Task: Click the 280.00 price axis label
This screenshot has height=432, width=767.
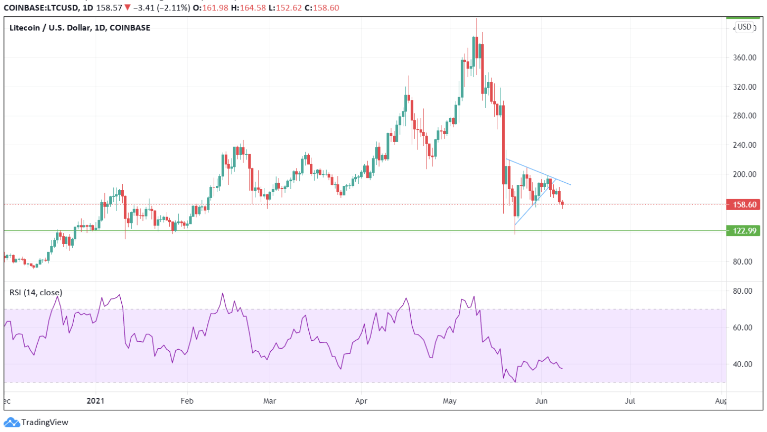Action: [744, 116]
